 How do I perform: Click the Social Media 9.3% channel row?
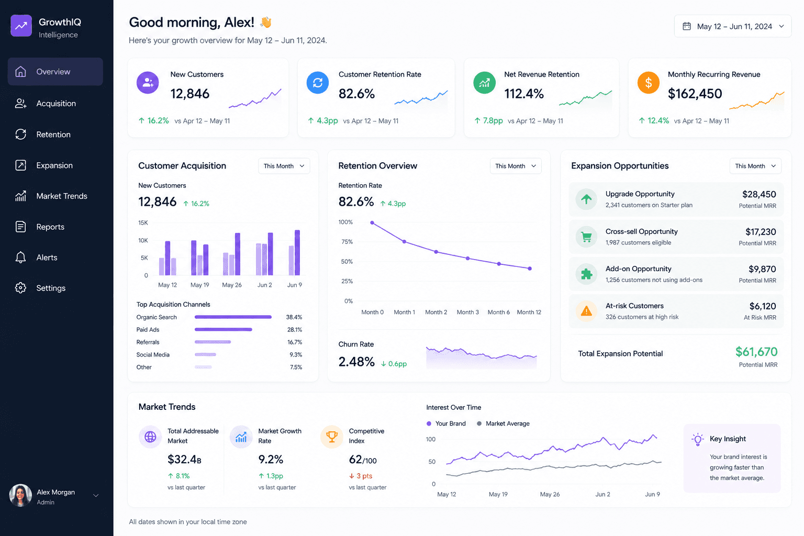coord(219,355)
